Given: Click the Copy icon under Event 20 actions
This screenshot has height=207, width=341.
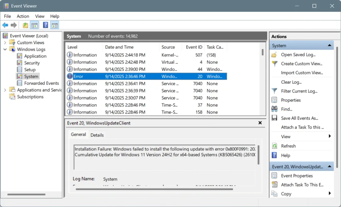Looking at the screenshot, I should (x=275, y=193).
